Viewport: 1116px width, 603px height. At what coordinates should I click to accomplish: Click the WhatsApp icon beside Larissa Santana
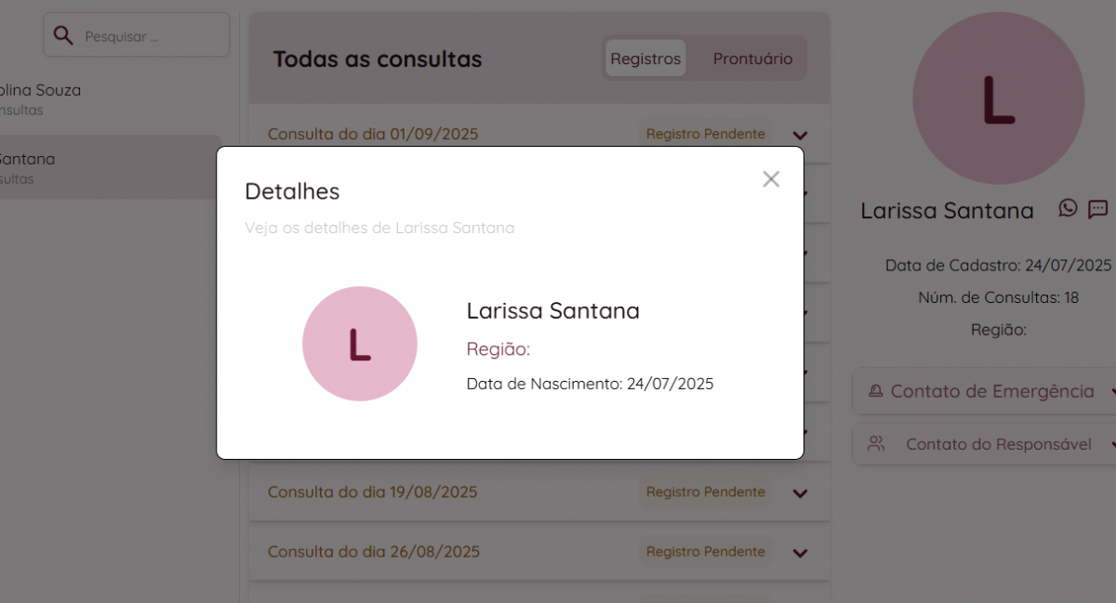1069,208
